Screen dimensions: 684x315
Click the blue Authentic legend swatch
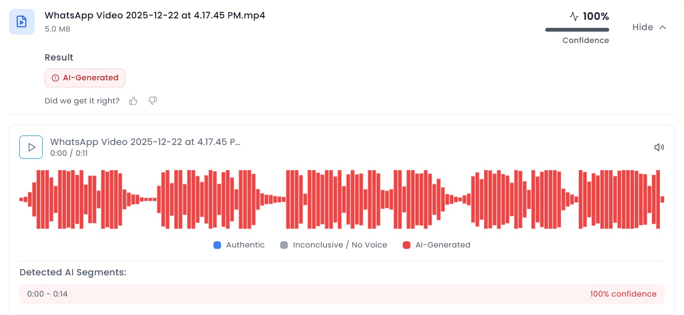[x=217, y=245]
